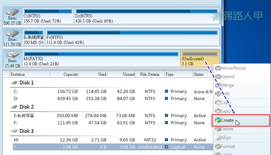The height and width of the screenshot is (155, 271).
Task: Click the Align icon in context menu
Action: click(218, 137)
